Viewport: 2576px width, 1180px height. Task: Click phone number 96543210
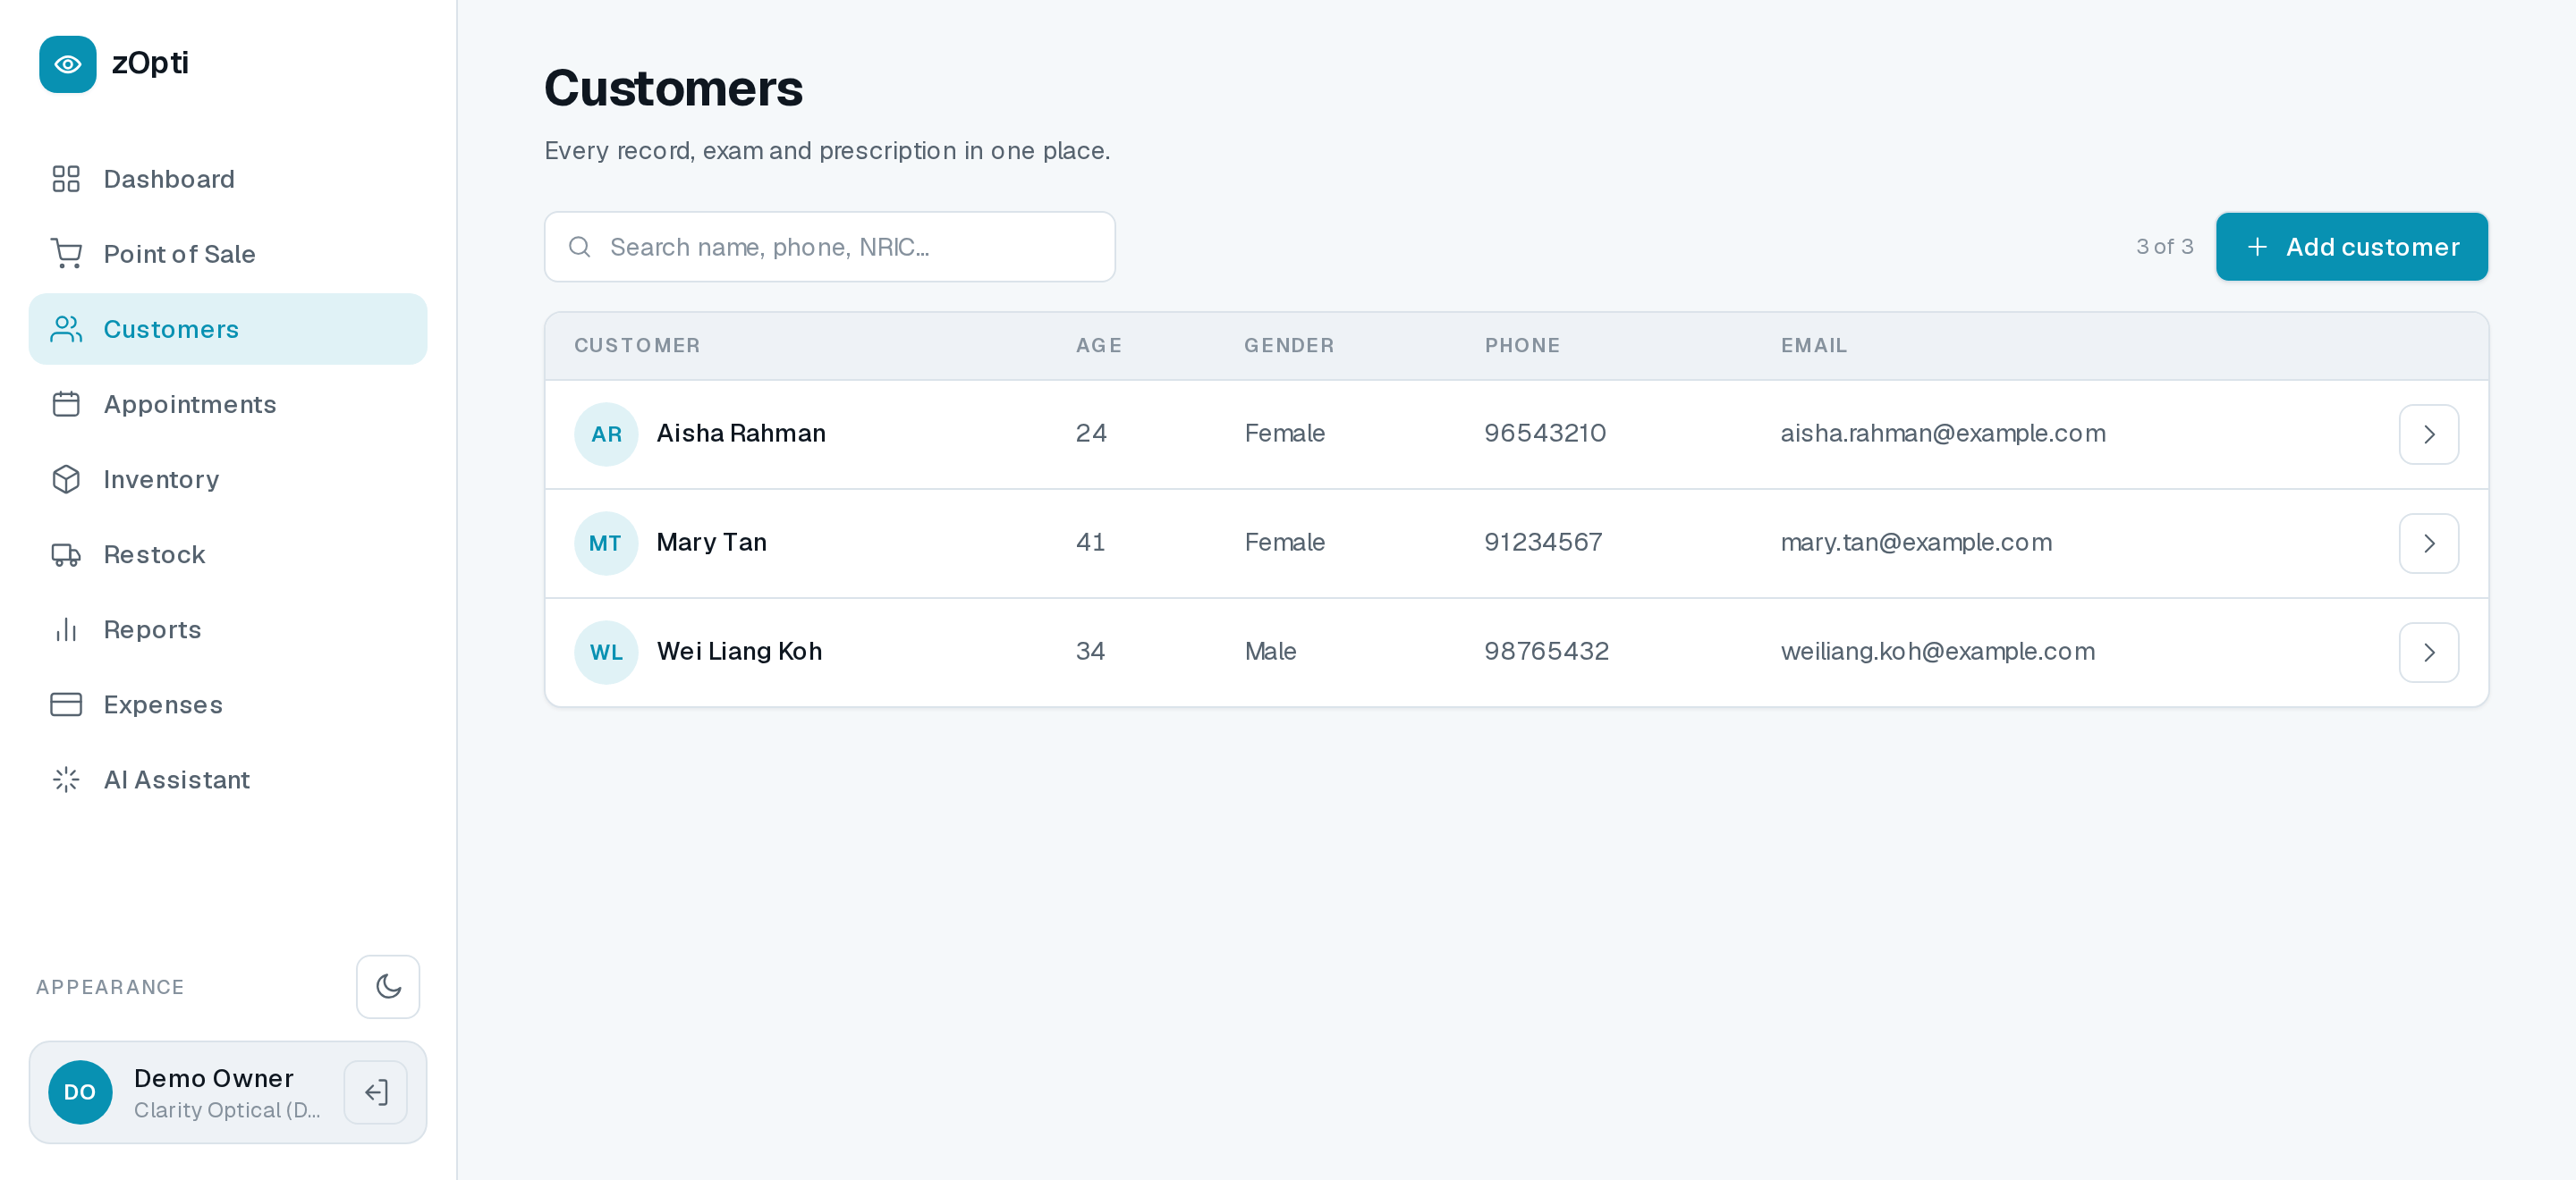1545,433
